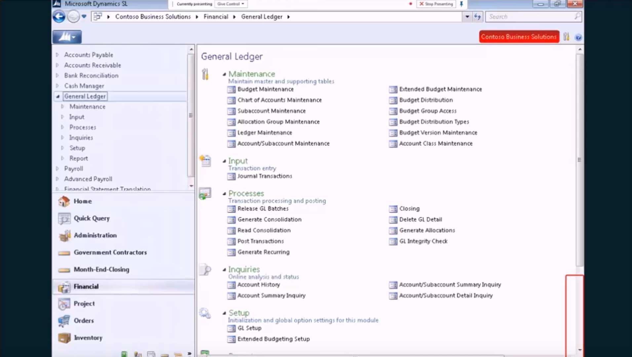
Task: Click the Input transaction entry icon
Action: pos(205,161)
